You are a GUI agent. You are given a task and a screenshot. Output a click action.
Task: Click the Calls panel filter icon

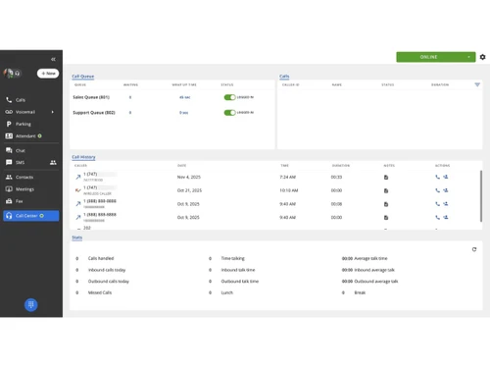[x=477, y=84]
